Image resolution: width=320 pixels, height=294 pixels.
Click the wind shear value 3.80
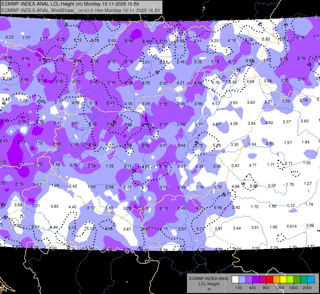click(x=55, y=206)
